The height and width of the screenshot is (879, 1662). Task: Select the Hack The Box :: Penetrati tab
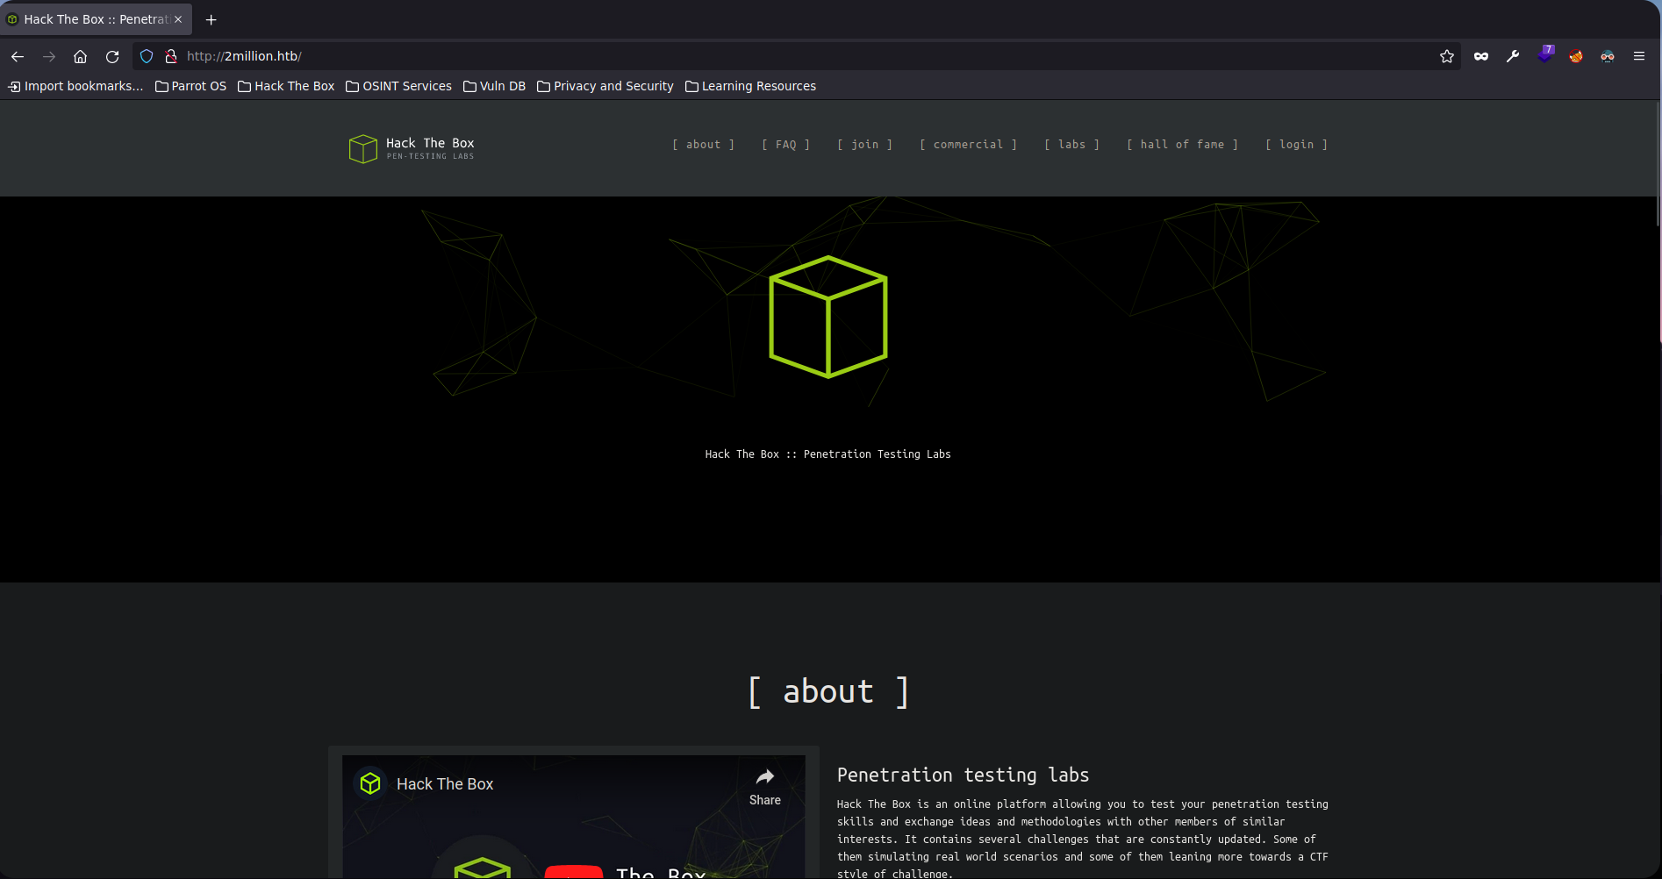coord(96,19)
